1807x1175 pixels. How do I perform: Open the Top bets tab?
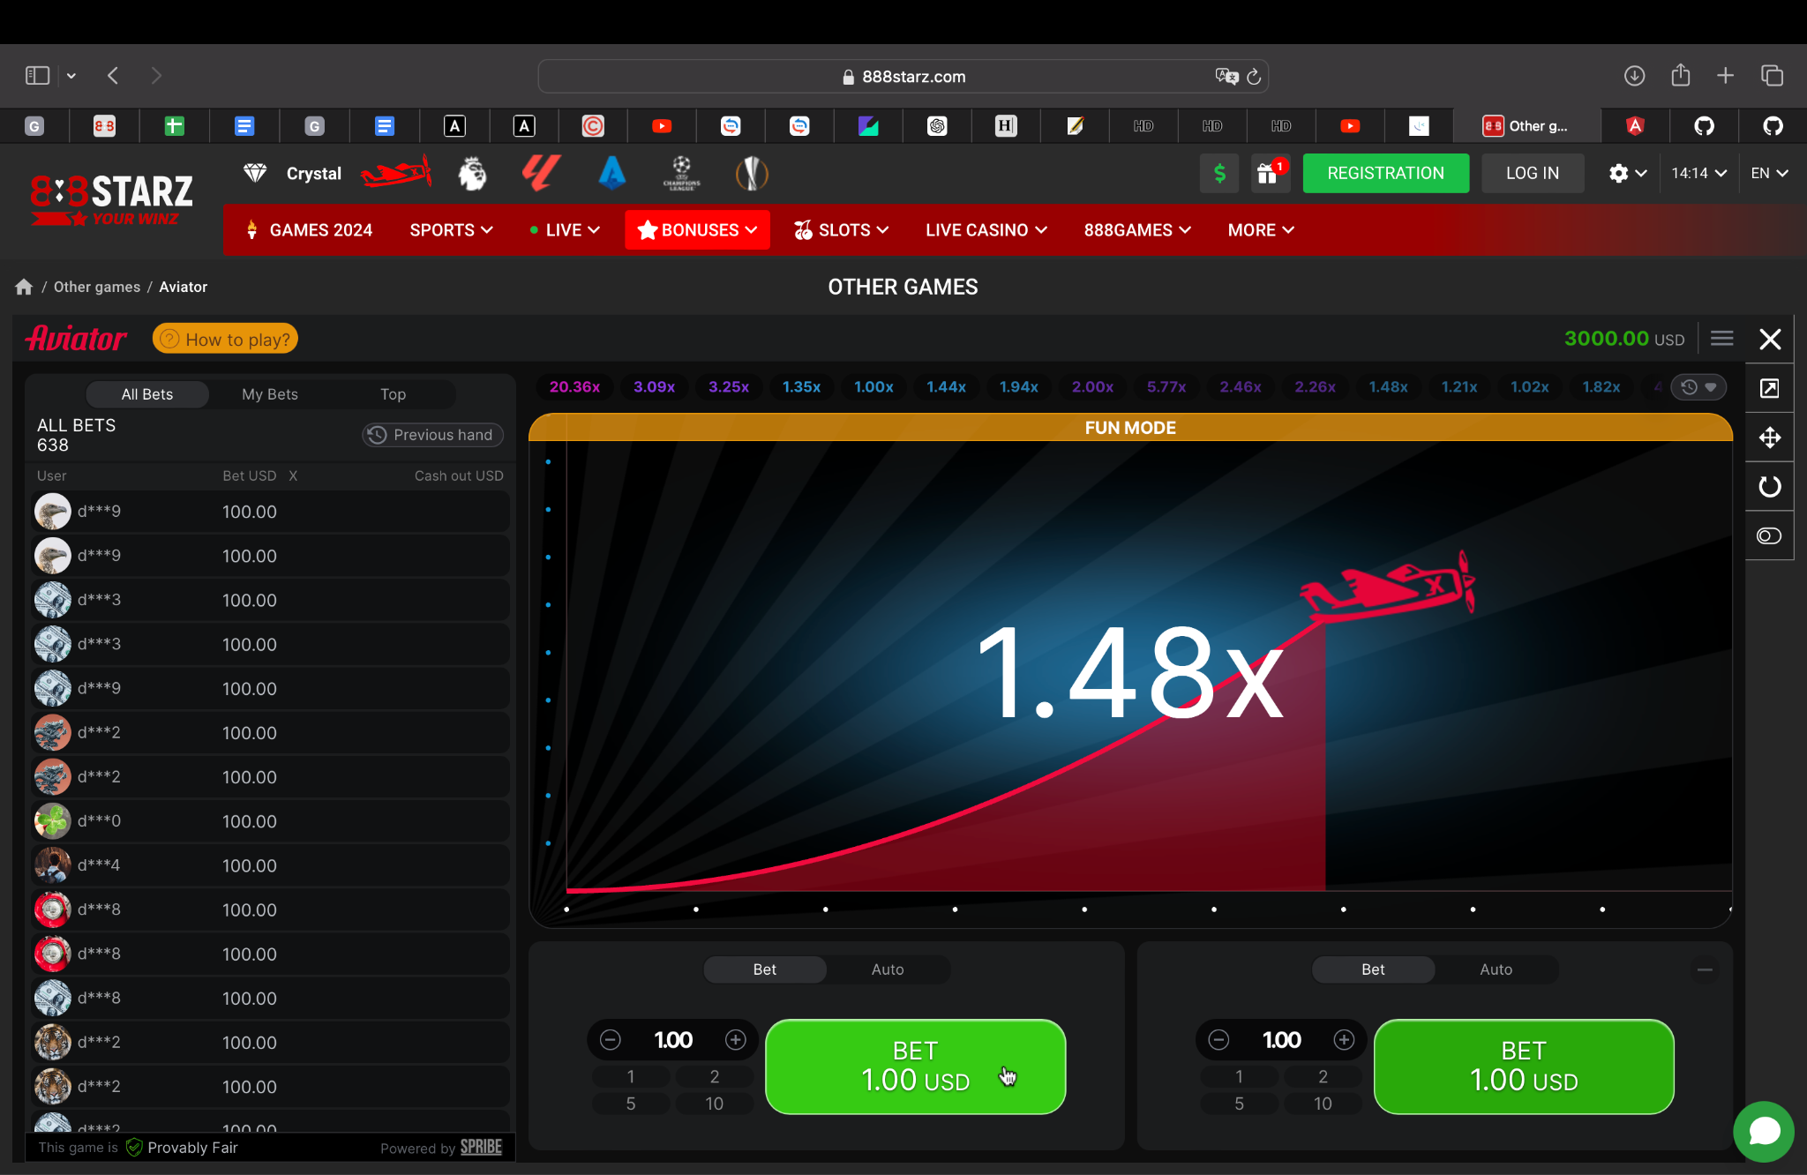point(393,394)
